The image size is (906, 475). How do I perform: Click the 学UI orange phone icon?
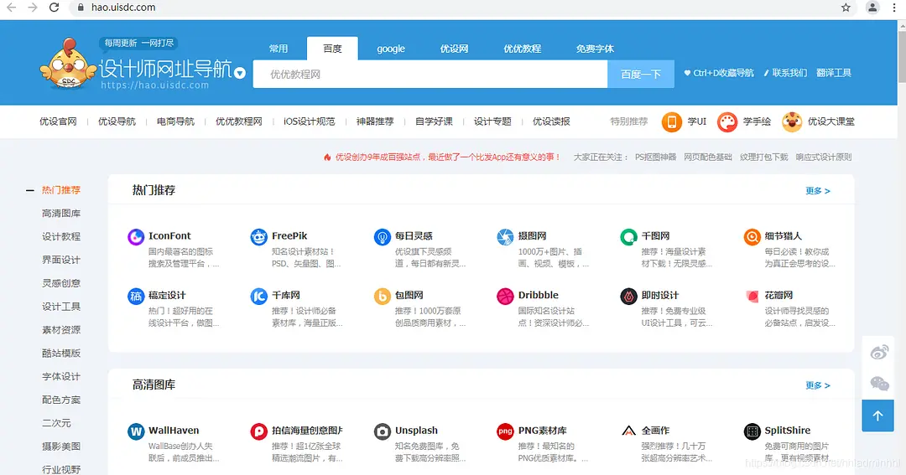[672, 122]
